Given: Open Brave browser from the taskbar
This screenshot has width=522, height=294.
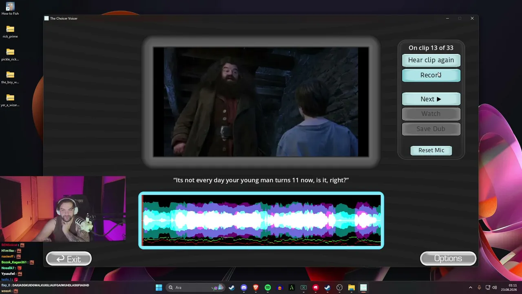Looking at the screenshot, I should point(256,287).
